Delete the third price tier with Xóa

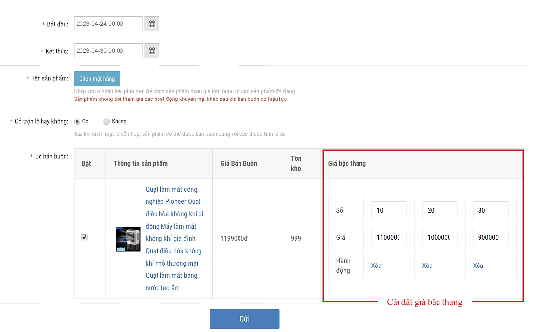pos(478,266)
